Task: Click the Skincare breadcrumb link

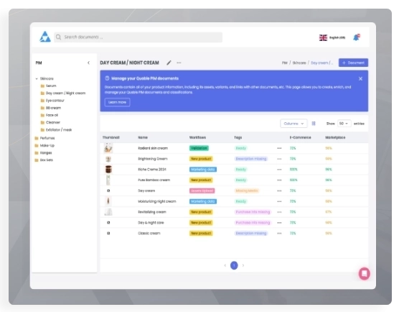Action: (x=299, y=63)
